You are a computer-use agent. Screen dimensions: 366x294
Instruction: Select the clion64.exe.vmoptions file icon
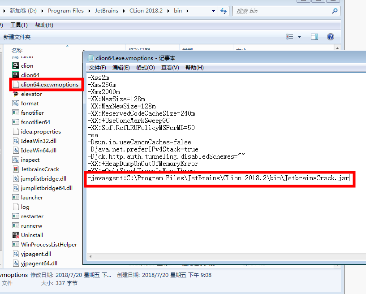click(16, 85)
